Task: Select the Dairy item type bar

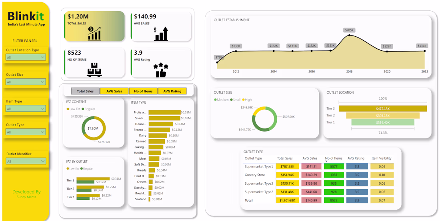Action: pos(158,135)
